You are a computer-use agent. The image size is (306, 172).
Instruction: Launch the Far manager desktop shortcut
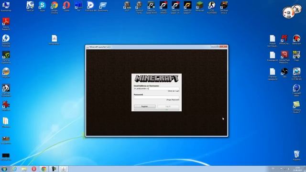point(78,6)
